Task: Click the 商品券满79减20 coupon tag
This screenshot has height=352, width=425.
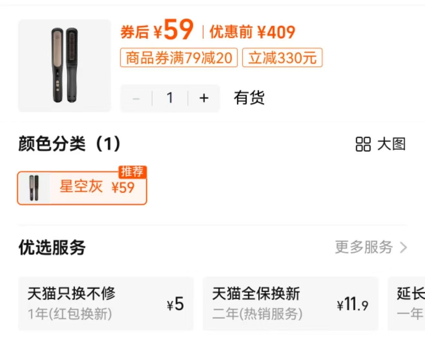Action: [179, 58]
